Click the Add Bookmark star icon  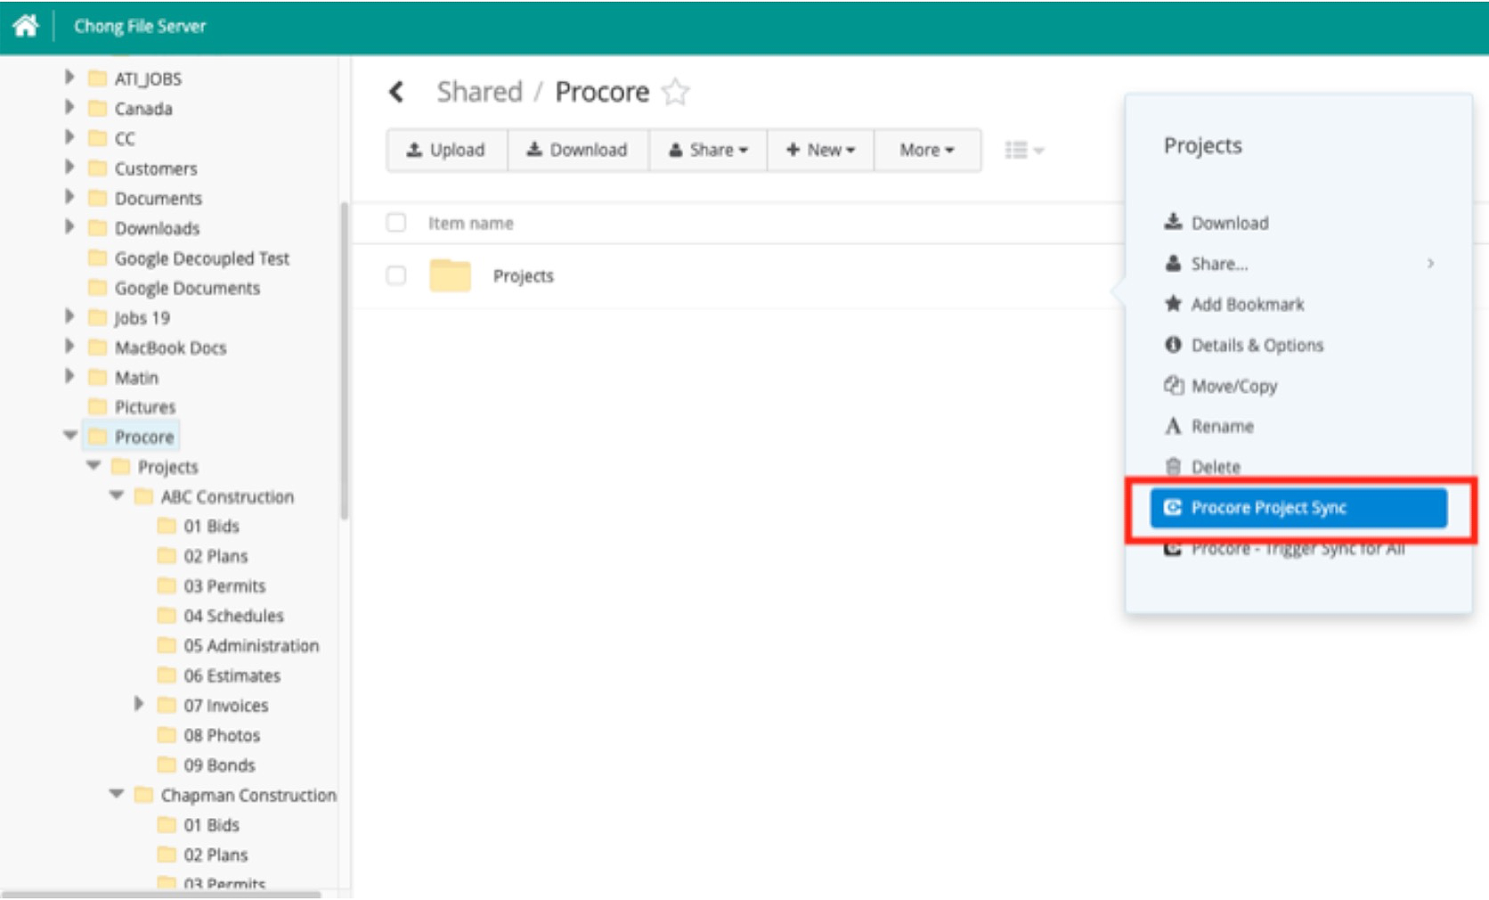click(x=1173, y=304)
